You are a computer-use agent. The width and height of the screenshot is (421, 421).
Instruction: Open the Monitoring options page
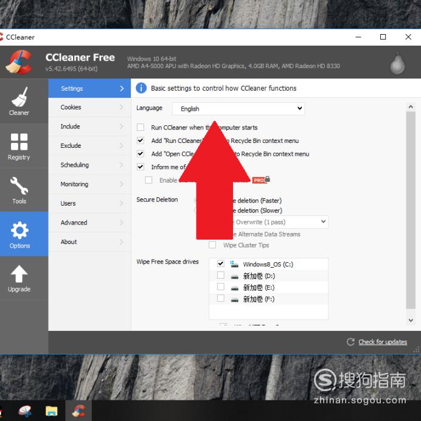(89, 184)
